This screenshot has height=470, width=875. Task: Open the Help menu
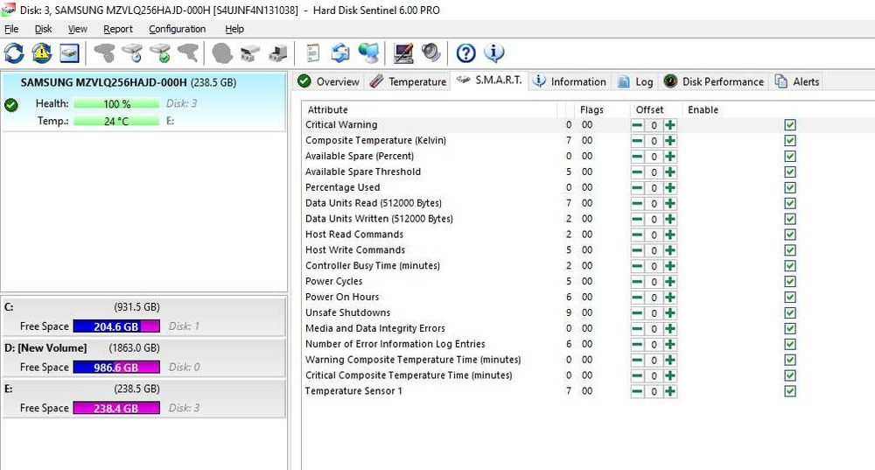pos(234,29)
